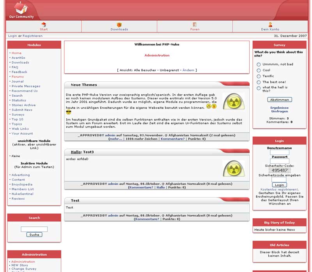Viewport: 312px width, 272px height.
Task: Click the red Administration link in welcome box
Action: [157, 55]
